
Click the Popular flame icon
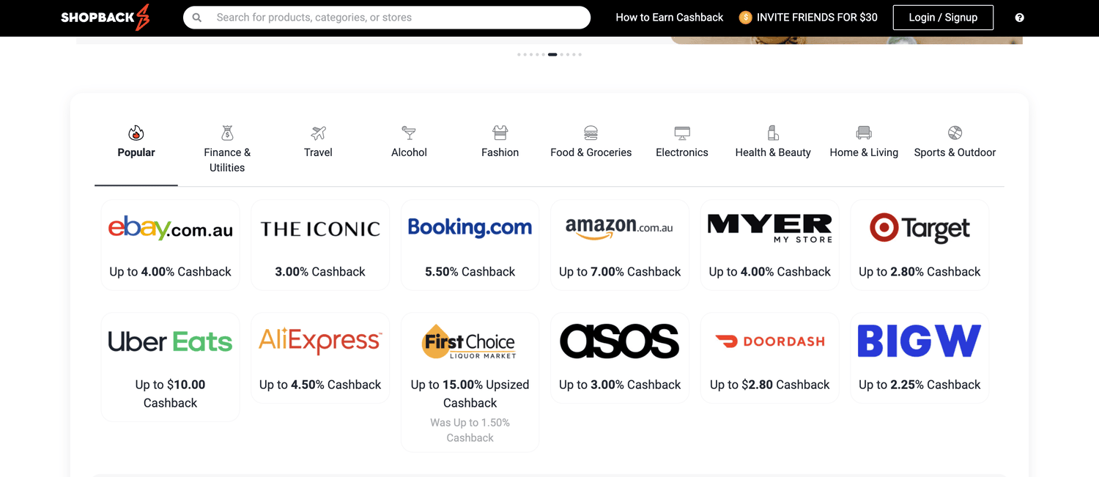(136, 133)
